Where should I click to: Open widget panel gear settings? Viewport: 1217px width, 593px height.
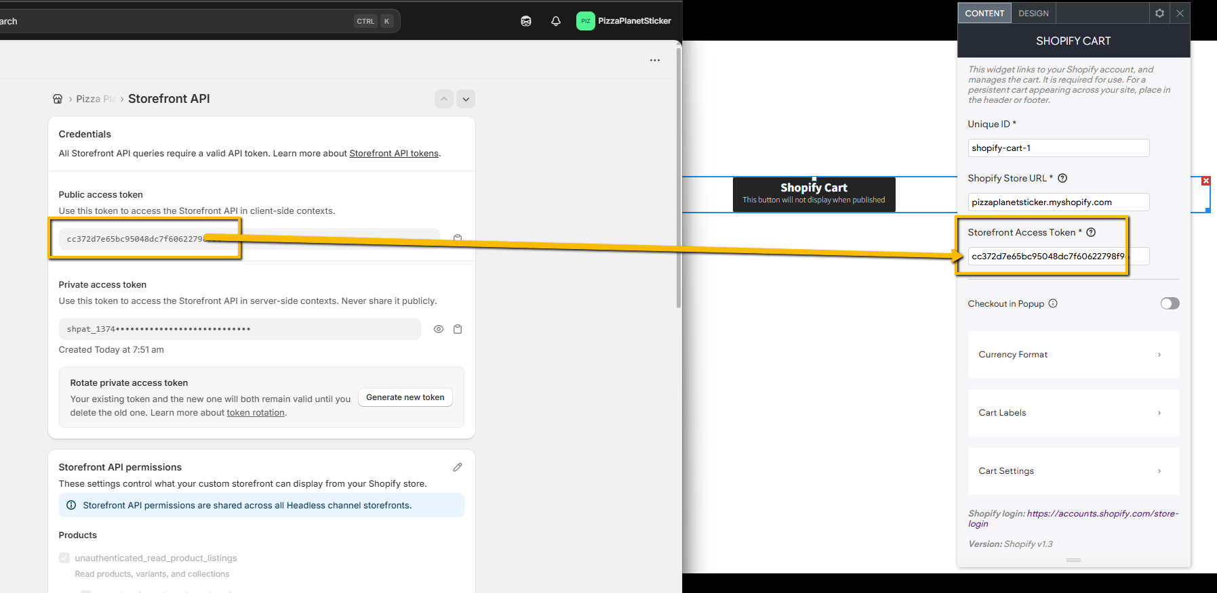tap(1159, 13)
